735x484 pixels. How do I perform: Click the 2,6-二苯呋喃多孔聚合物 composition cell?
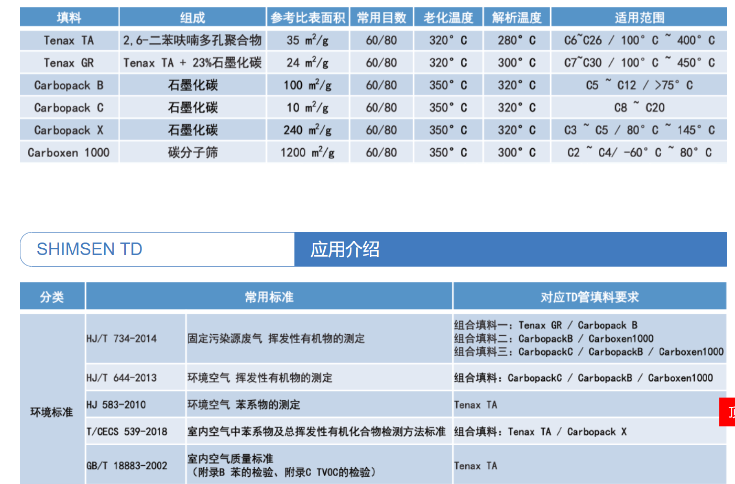(x=192, y=40)
